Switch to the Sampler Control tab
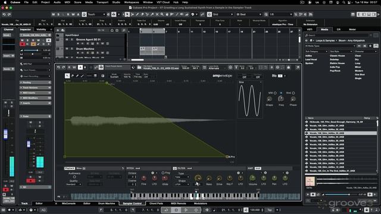Screen dimensions: 381x214 tap(132, 203)
